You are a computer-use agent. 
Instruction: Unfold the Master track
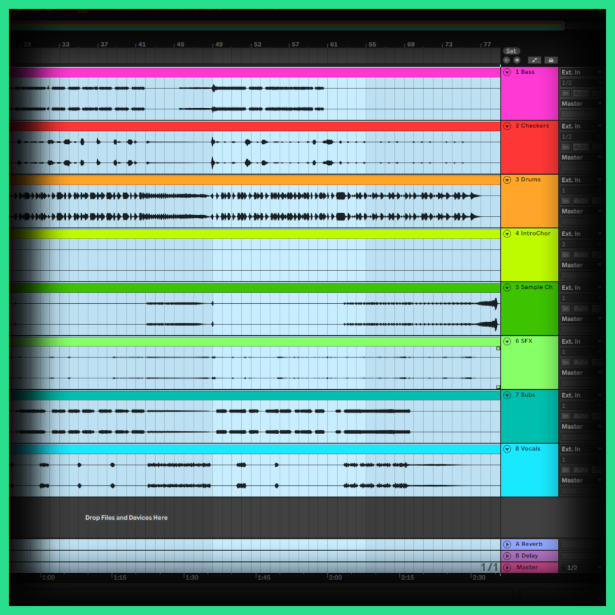[507, 568]
